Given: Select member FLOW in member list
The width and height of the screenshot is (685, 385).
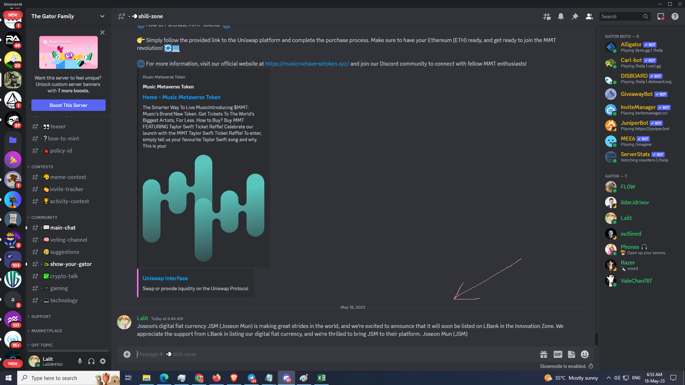Looking at the screenshot, I should [641, 187].
